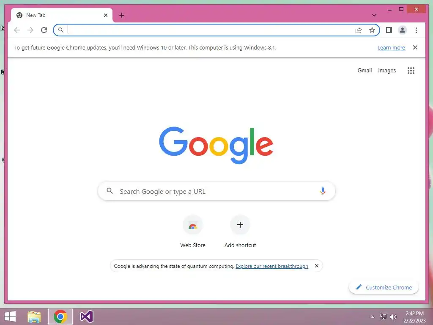Screen dimensions: 433x325
Task: Click the Google logo
Action: (216, 145)
